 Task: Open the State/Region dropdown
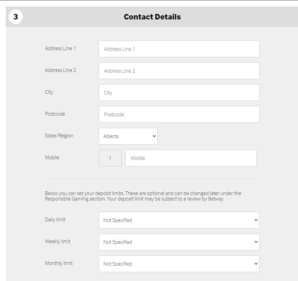coord(128,136)
